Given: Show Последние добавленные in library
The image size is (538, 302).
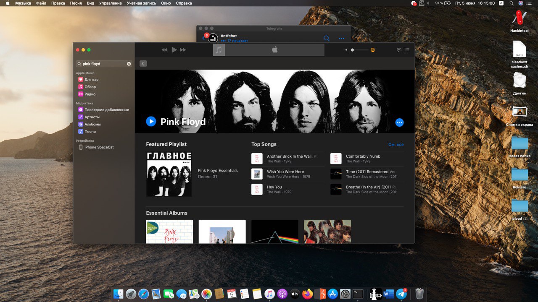Looking at the screenshot, I should click(103, 109).
